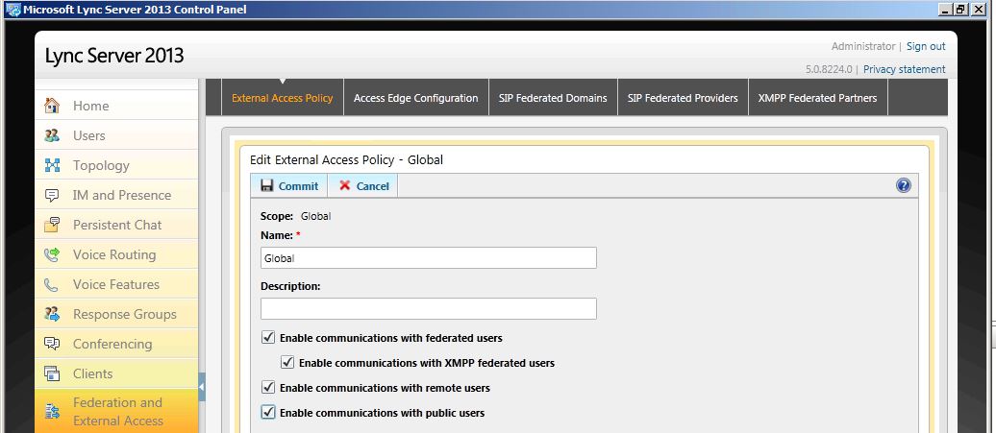This screenshot has height=433, width=996.
Task: Select the Topology network icon
Action: click(x=52, y=165)
